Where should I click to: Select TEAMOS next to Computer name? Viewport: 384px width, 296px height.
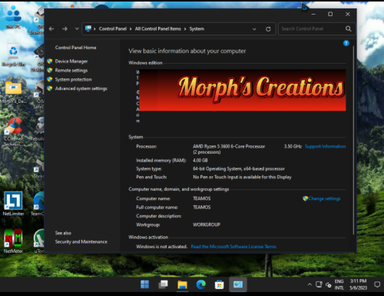(x=202, y=198)
